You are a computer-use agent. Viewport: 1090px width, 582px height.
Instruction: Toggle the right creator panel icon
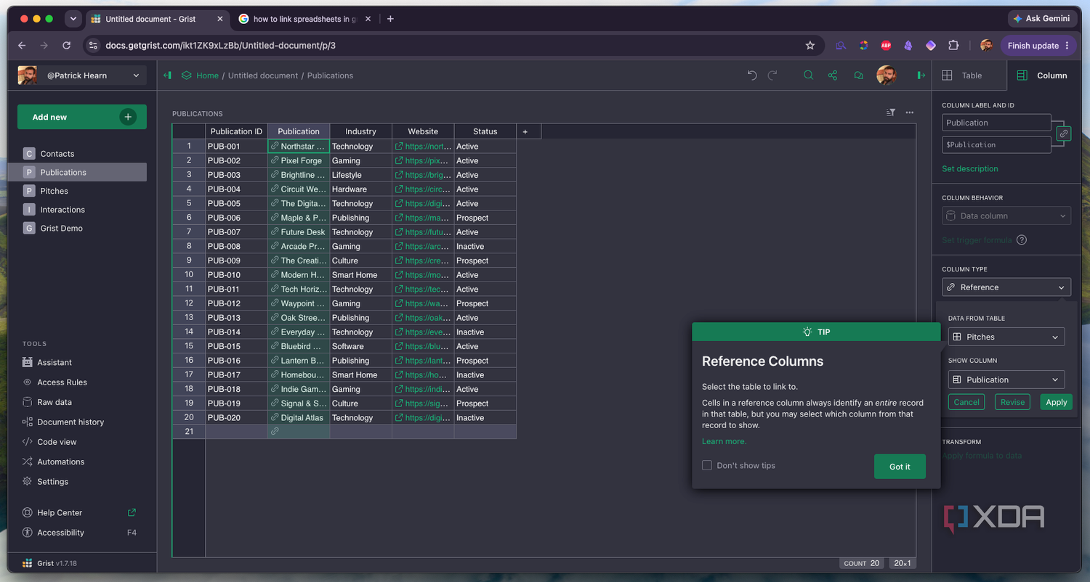921,75
